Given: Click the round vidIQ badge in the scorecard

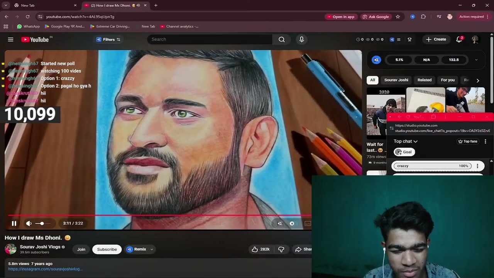Looking at the screenshot, I should point(376,60).
